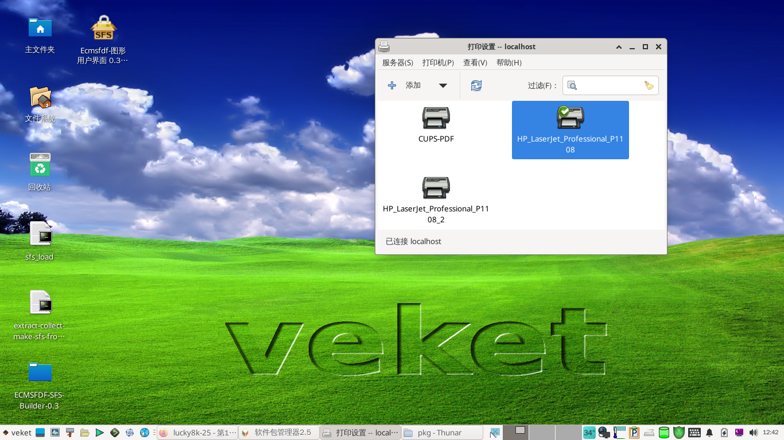Click the 34° temperature tray indicator
The height and width of the screenshot is (440, 784).
point(589,433)
